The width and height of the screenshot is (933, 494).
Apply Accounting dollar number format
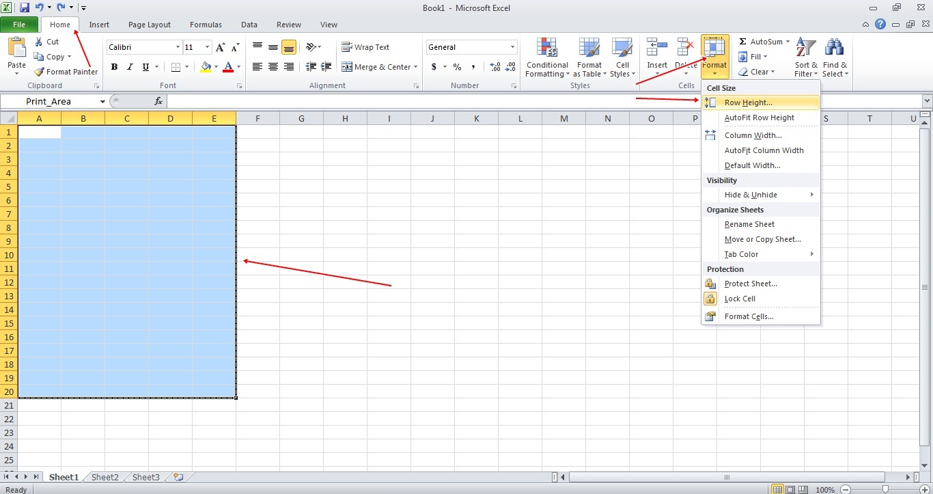pyautogui.click(x=434, y=67)
